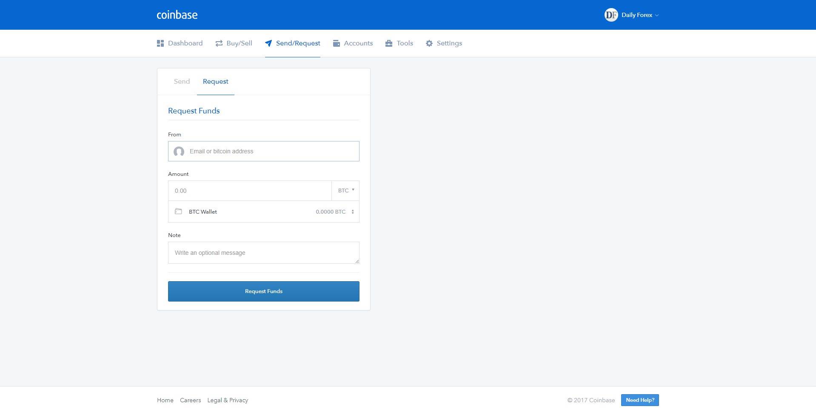The image size is (816, 412).
Task: Click the DF profile avatar
Action: tap(611, 15)
